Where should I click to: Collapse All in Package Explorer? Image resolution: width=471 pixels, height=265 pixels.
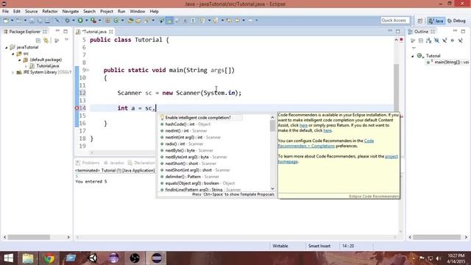tap(38, 40)
